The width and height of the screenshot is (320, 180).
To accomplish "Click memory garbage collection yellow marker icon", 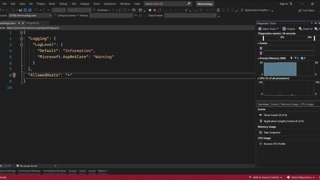I will pyautogui.click(x=291, y=58).
